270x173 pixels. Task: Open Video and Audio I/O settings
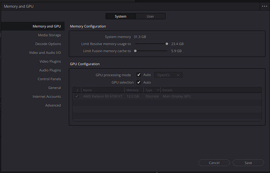[45, 53]
